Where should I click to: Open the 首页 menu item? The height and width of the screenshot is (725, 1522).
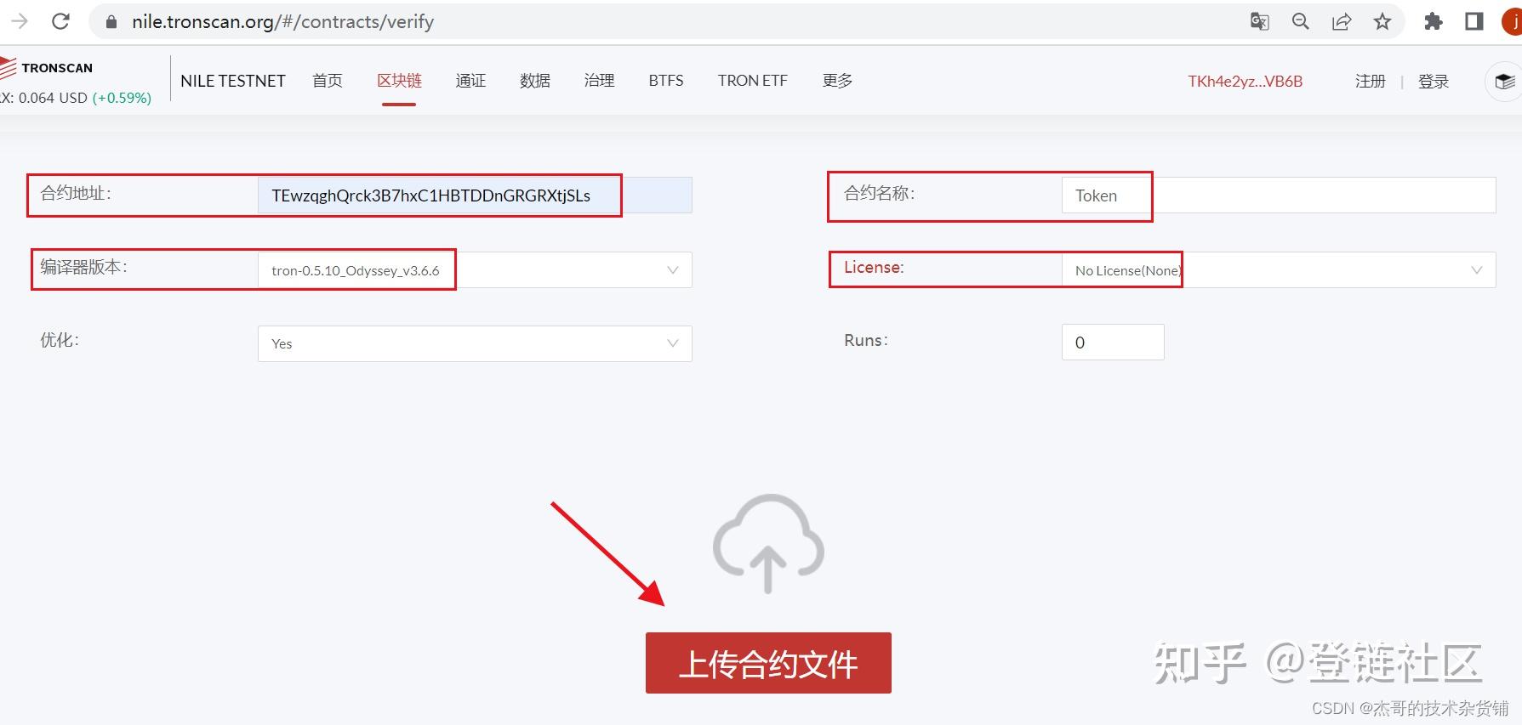pyautogui.click(x=328, y=81)
